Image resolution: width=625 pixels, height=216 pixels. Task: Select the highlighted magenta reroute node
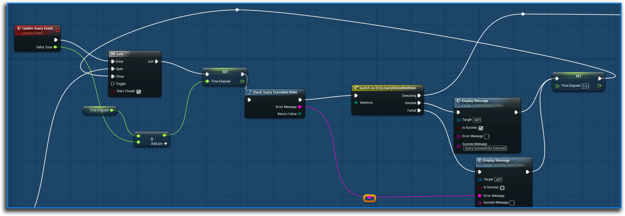[x=369, y=198]
